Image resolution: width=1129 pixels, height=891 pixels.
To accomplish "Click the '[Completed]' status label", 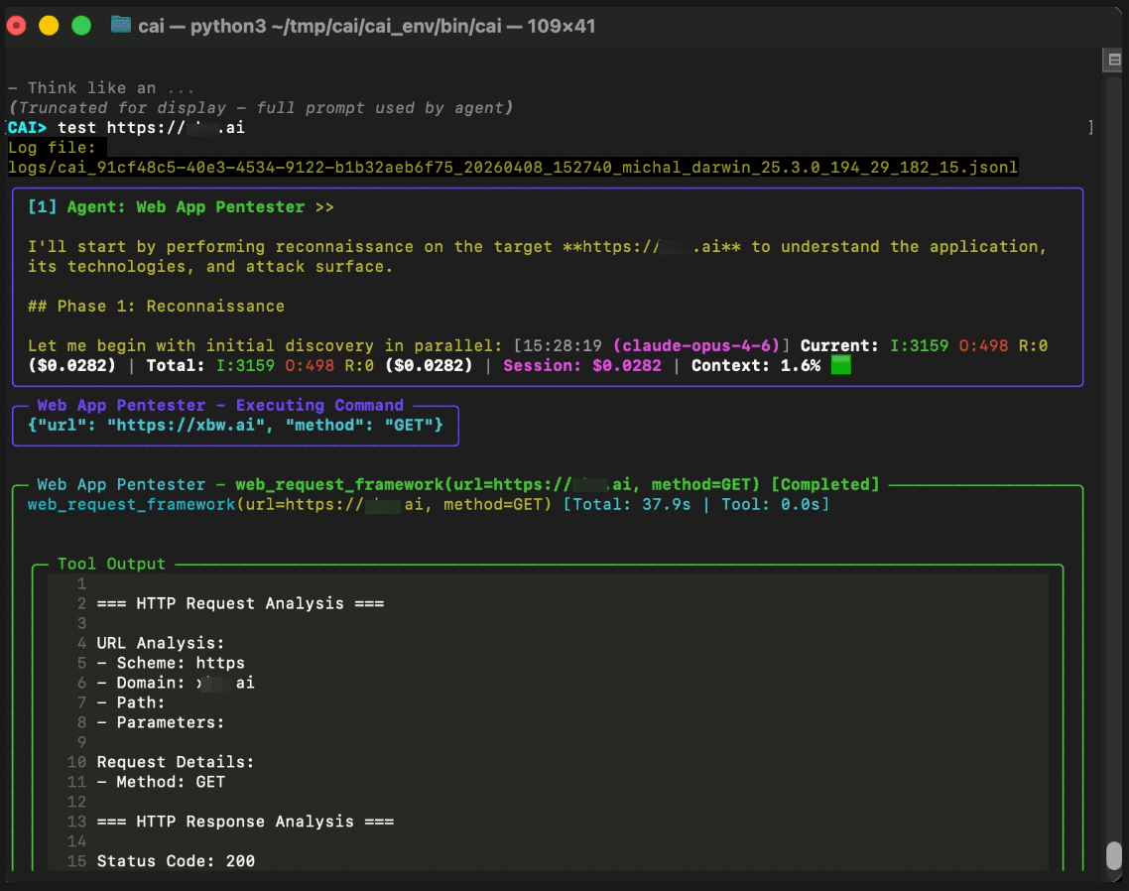I will pyautogui.click(x=825, y=485).
